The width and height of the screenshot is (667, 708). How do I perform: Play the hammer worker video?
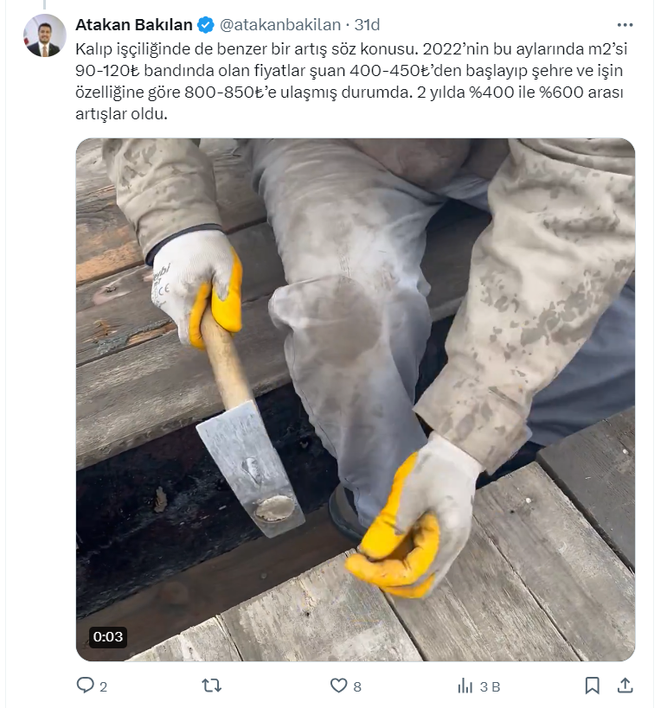pyautogui.click(x=356, y=399)
